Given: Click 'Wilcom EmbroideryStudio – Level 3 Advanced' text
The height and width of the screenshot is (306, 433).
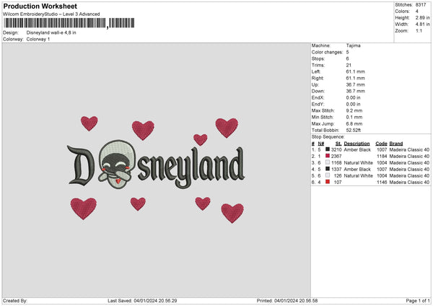Looking at the screenshot, I should tap(51, 14).
